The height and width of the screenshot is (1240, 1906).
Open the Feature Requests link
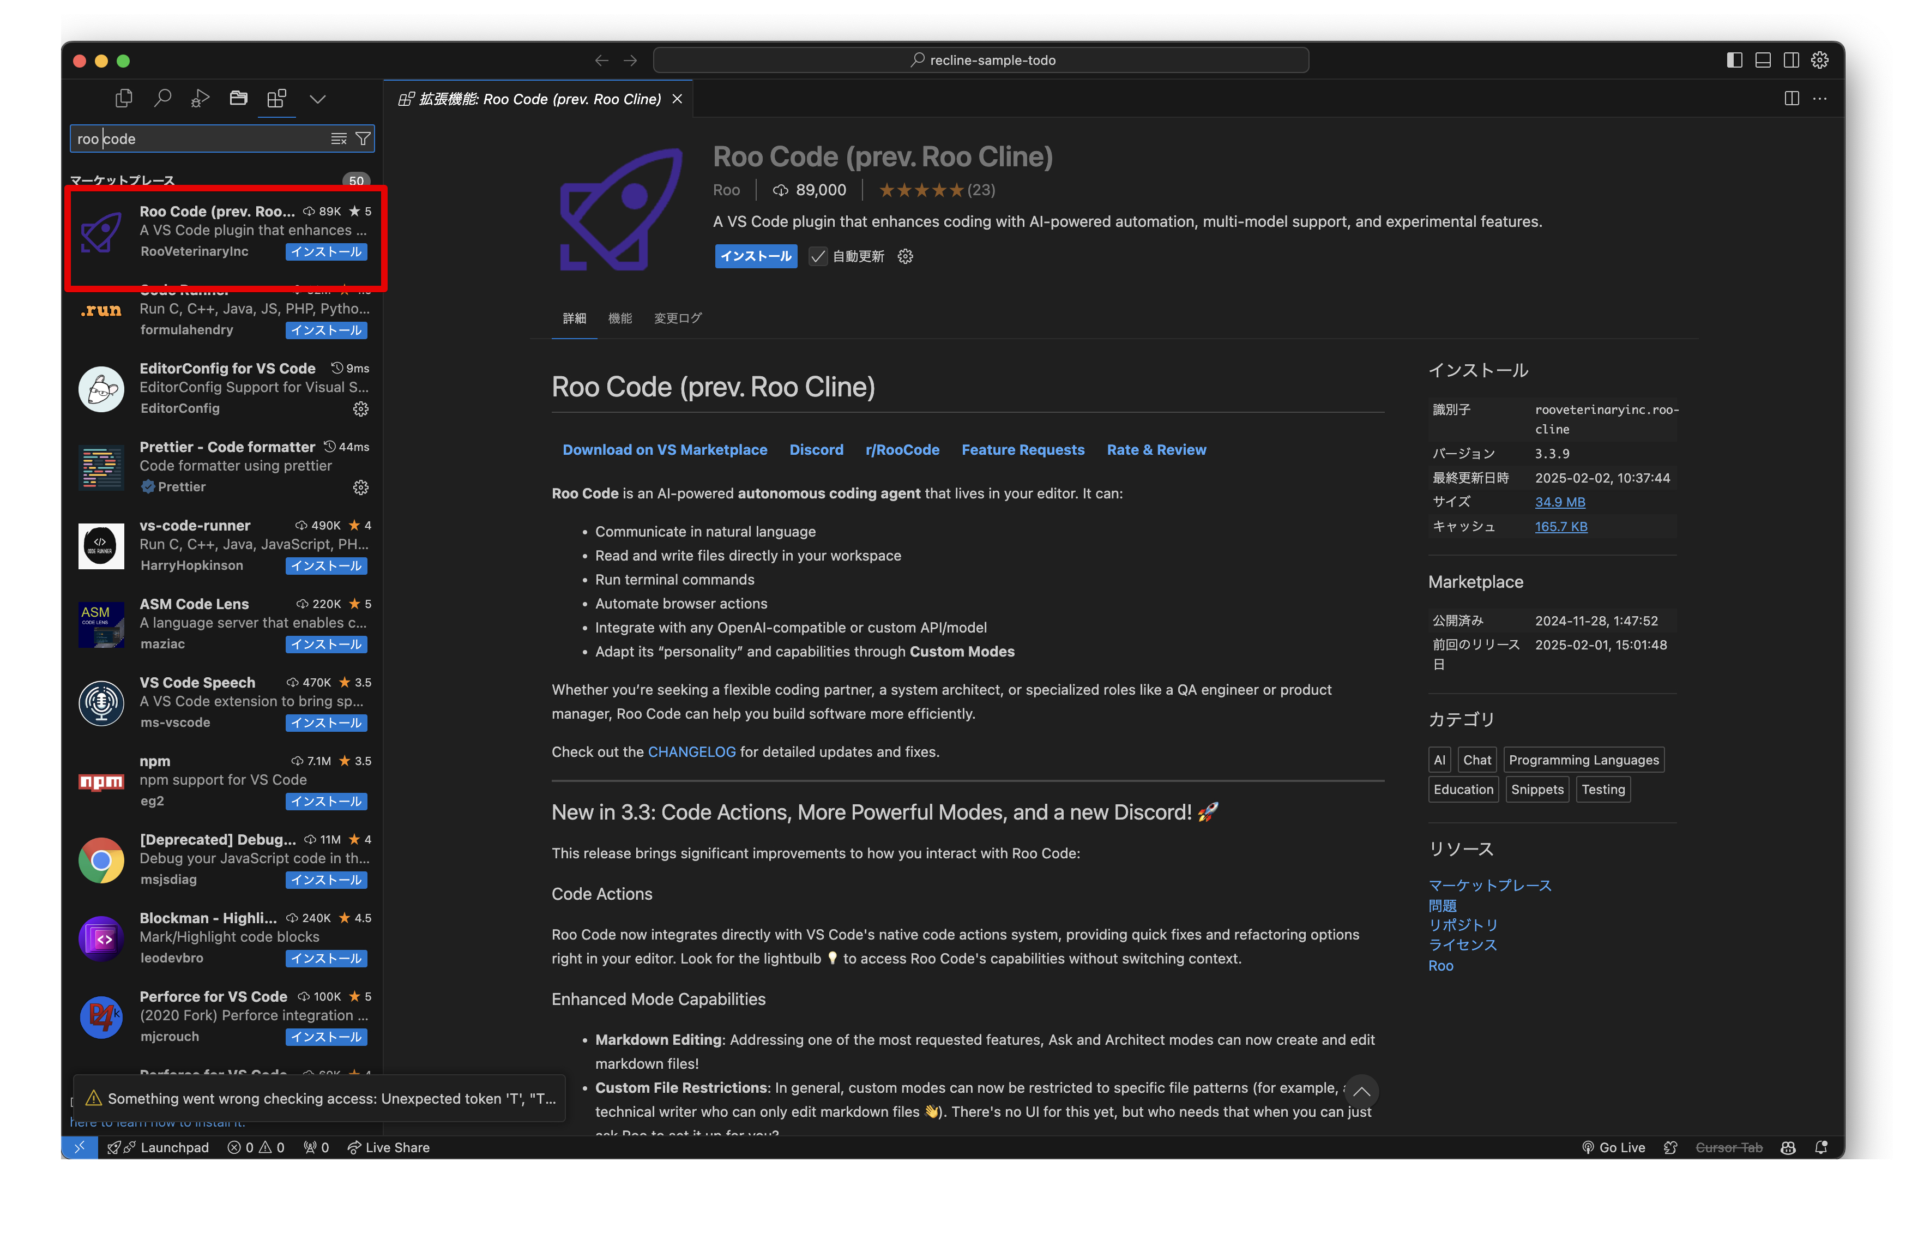(x=1023, y=449)
